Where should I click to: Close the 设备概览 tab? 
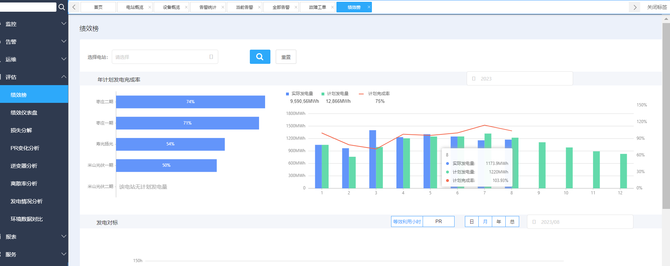pos(186,7)
